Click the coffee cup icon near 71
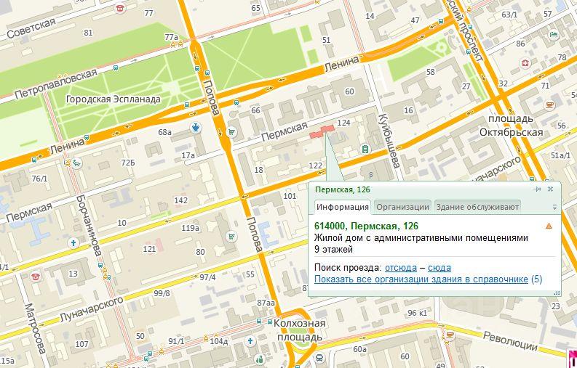 (x=549, y=105)
